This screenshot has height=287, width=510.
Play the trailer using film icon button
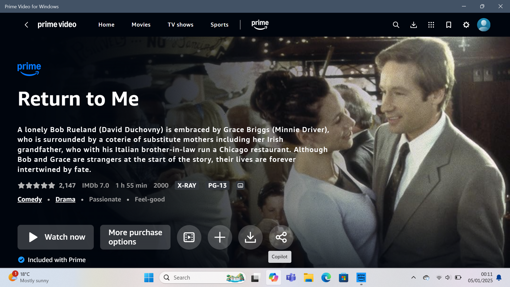[189, 237]
